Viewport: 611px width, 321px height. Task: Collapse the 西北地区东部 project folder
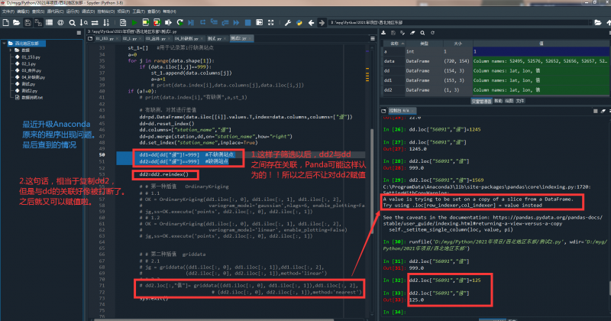pyautogui.click(x=5, y=43)
